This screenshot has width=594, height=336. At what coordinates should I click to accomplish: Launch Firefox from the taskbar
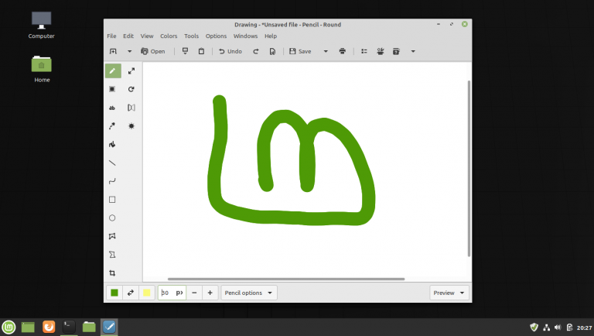[49, 327]
